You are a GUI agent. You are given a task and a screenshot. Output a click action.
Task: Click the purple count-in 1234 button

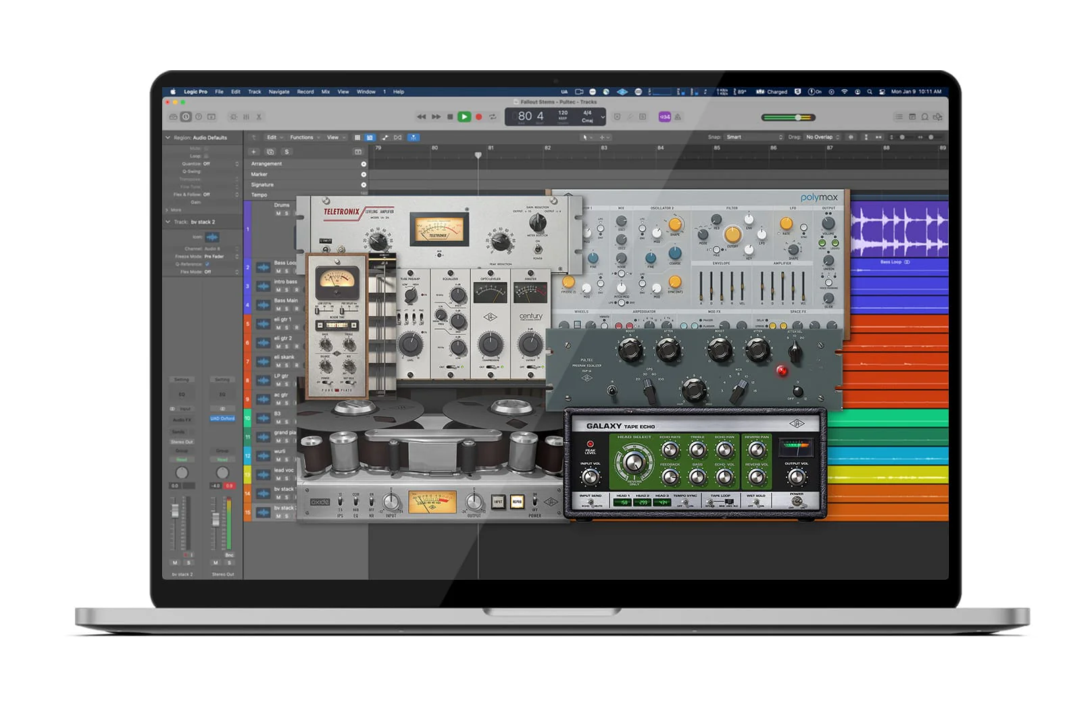tap(665, 117)
